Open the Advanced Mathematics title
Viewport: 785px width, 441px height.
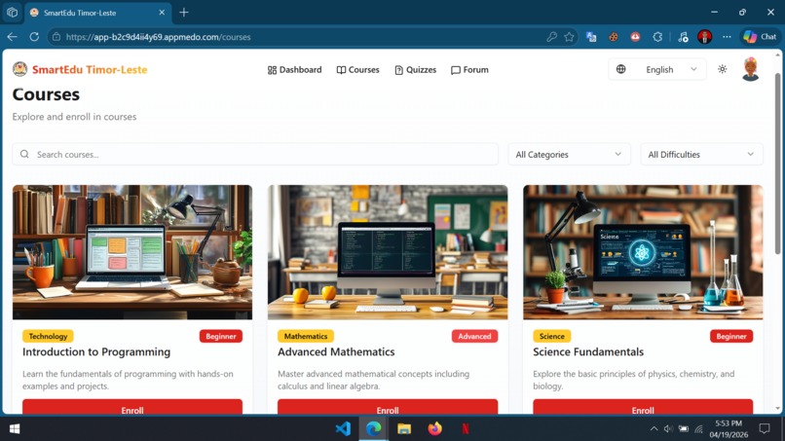point(336,351)
